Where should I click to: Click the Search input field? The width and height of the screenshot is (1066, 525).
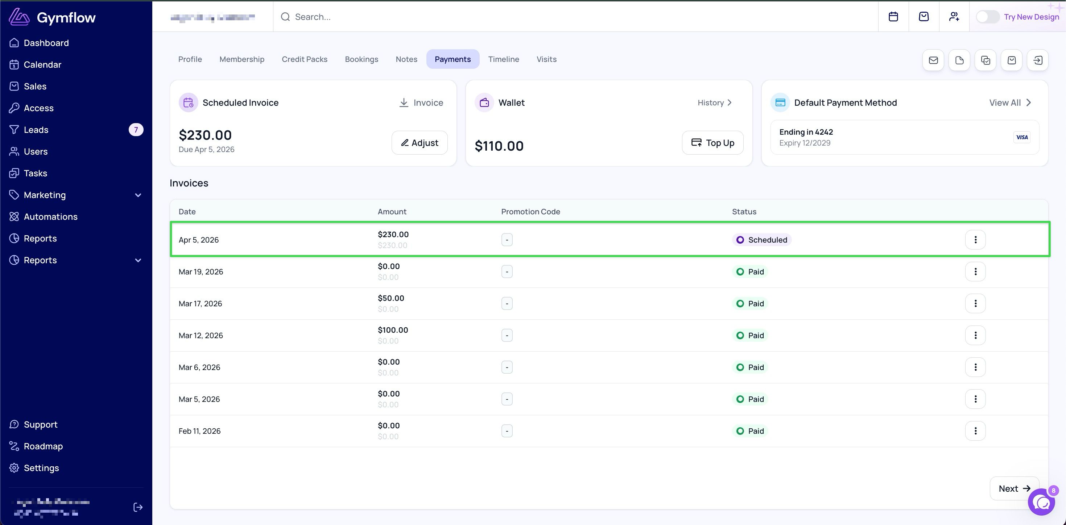(x=575, y=17)
